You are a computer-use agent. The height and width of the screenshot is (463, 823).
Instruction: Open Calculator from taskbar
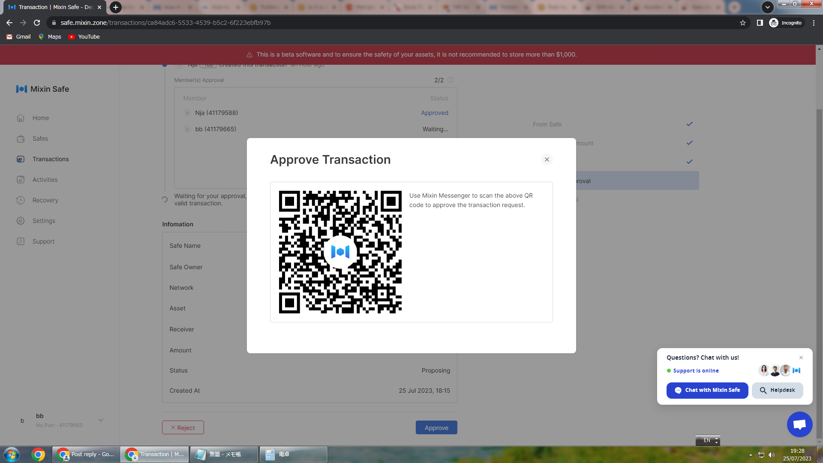(293, 454)
